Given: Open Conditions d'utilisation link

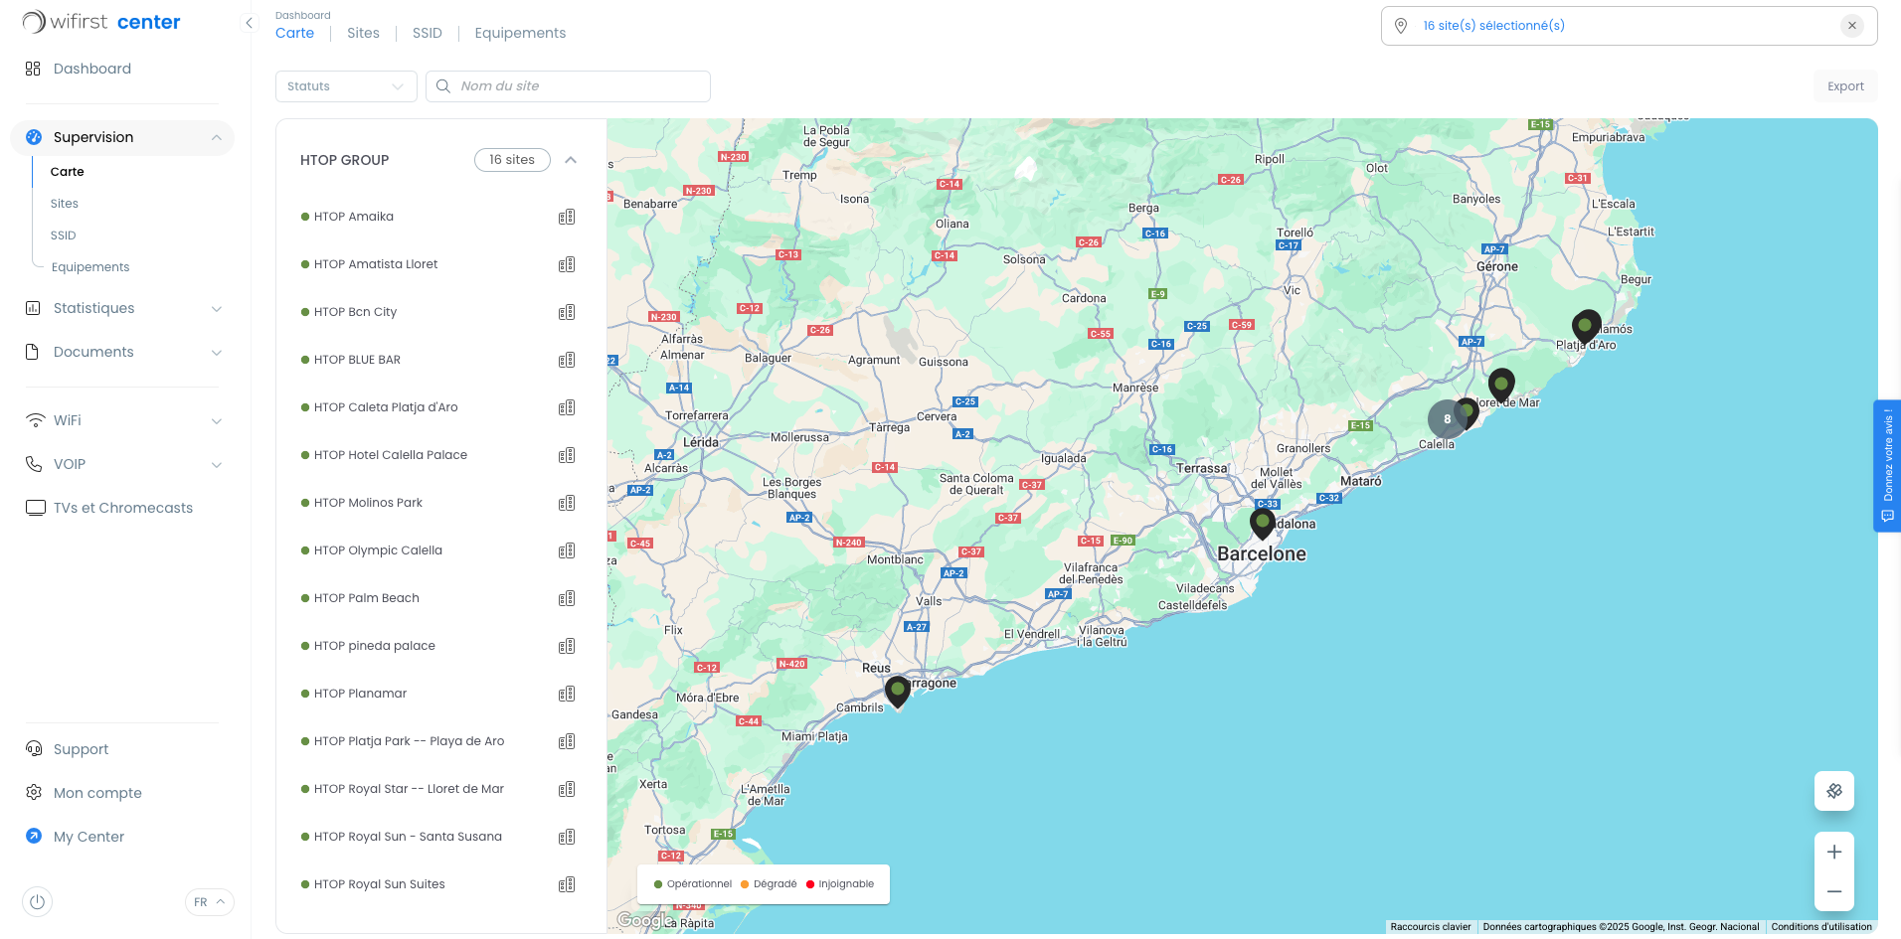Looking at the screenshot, I should pos(1821,927).
